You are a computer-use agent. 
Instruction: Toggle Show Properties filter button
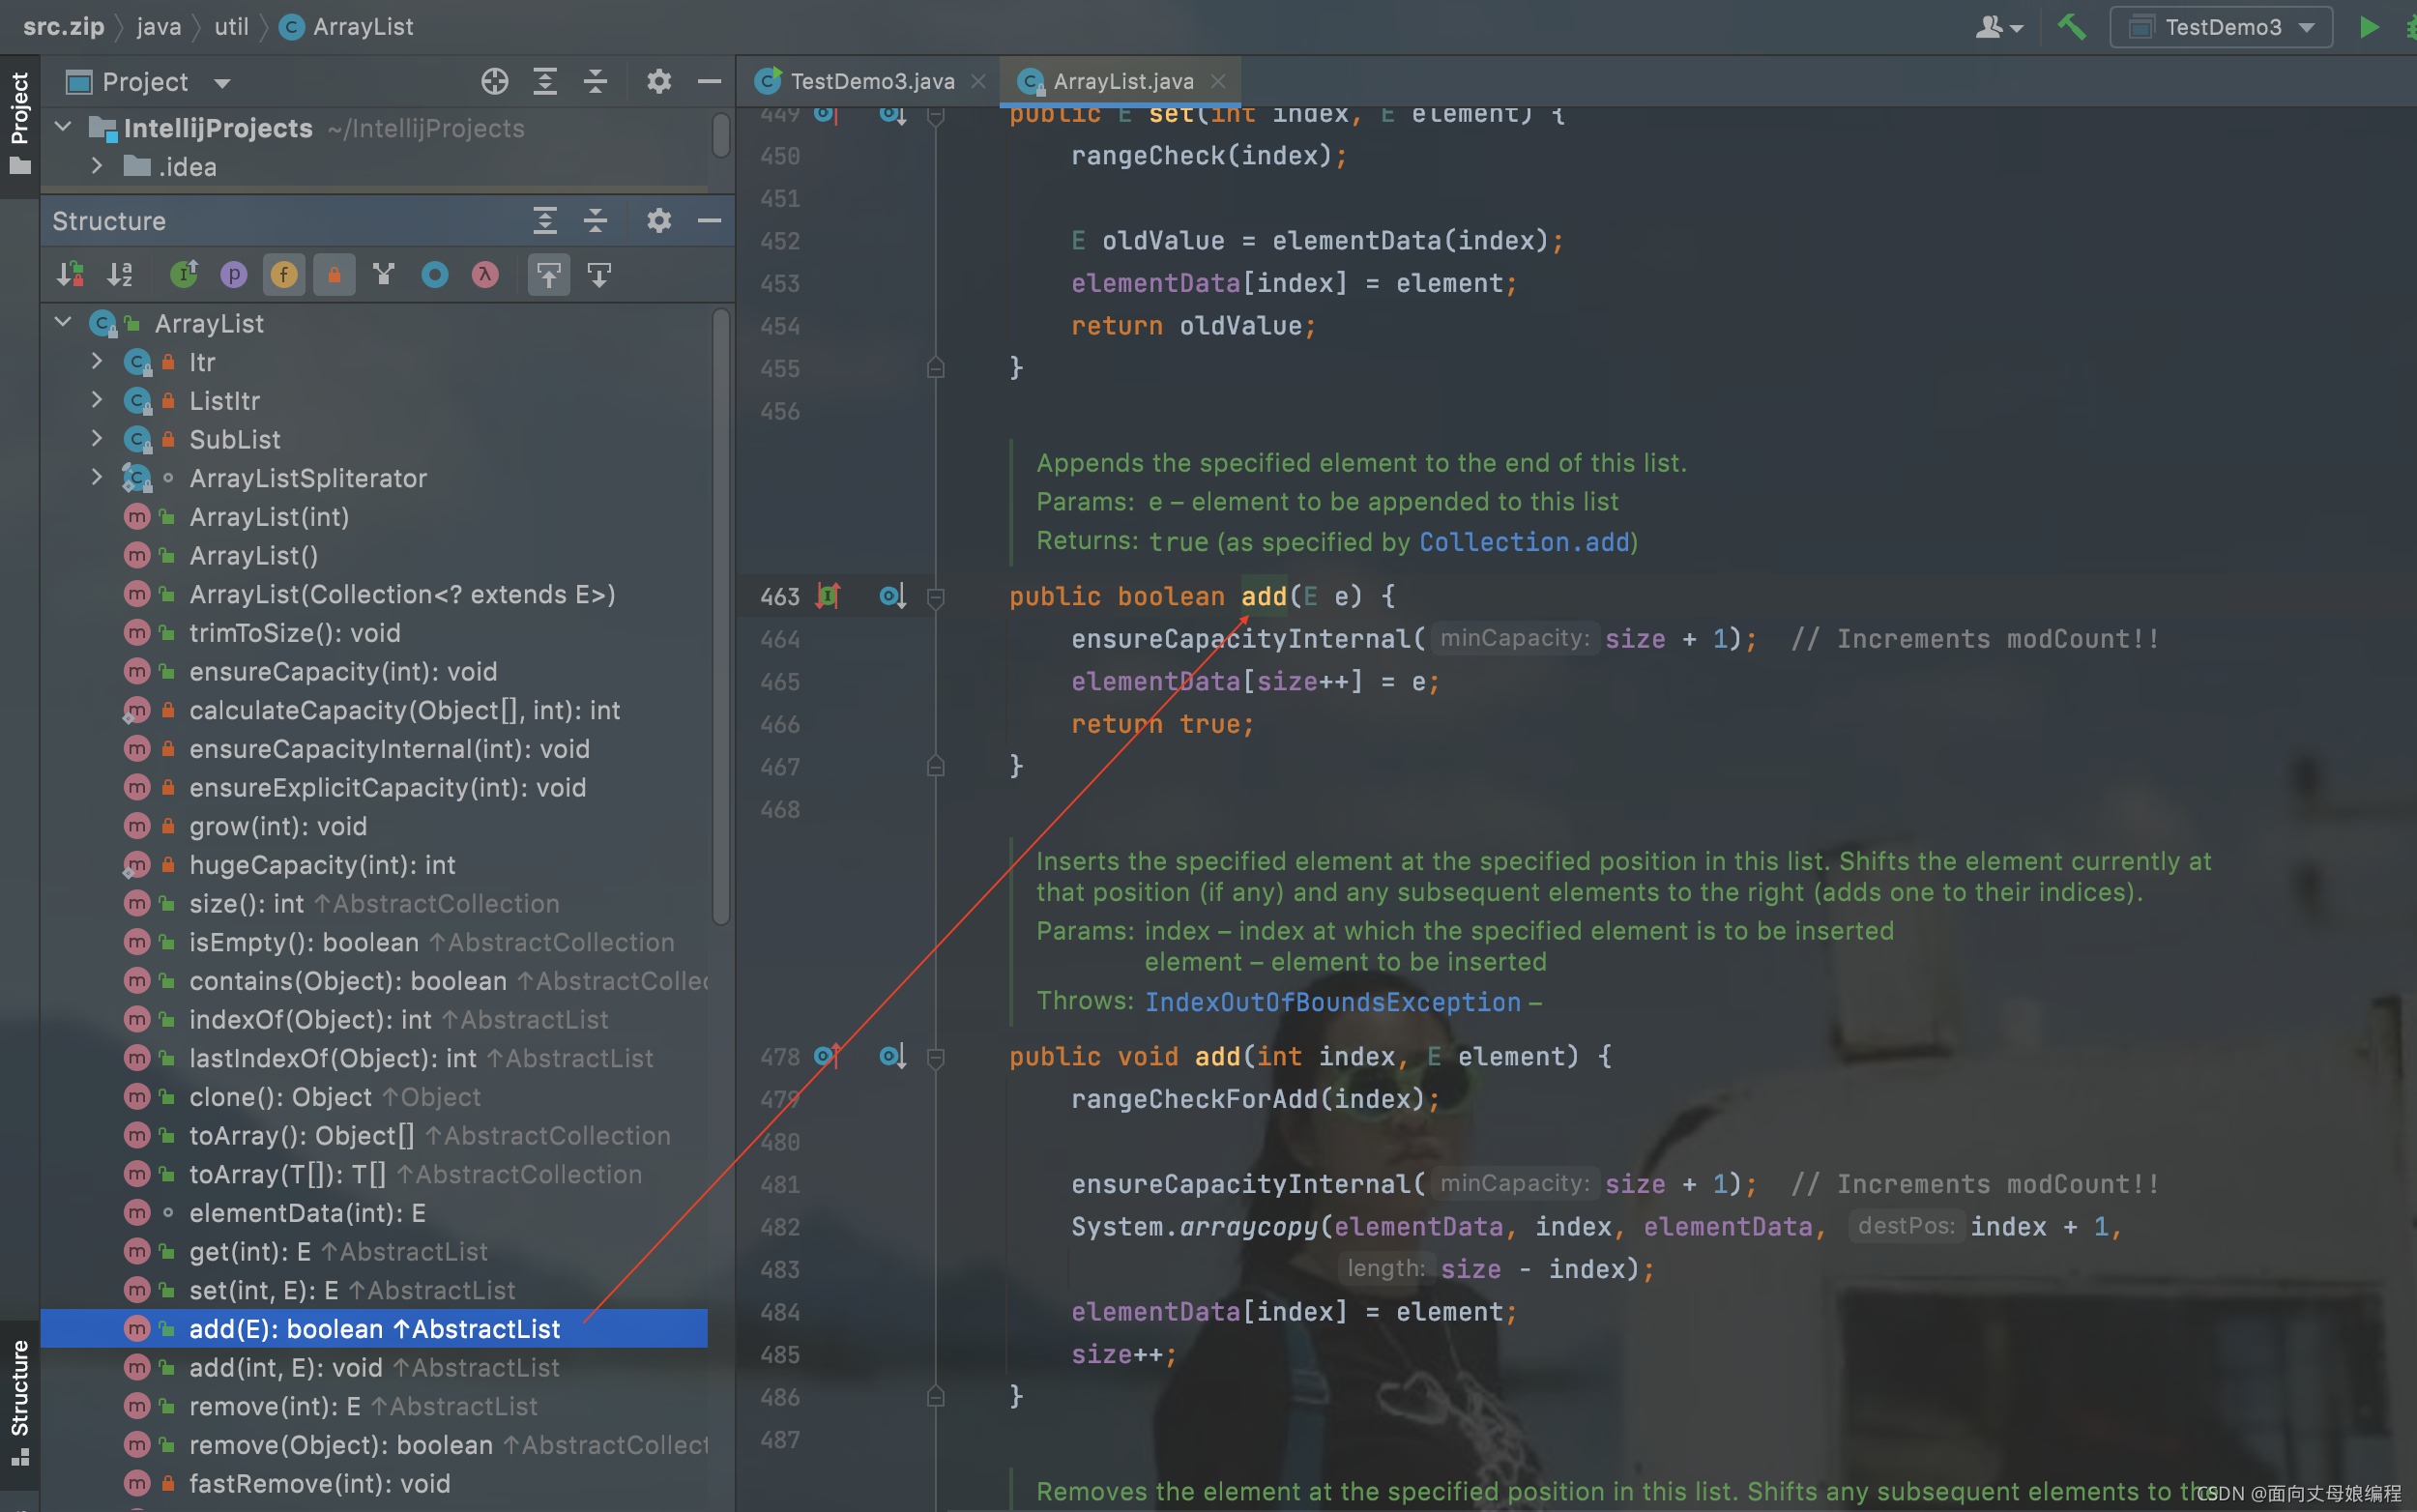tap(233, 274)
